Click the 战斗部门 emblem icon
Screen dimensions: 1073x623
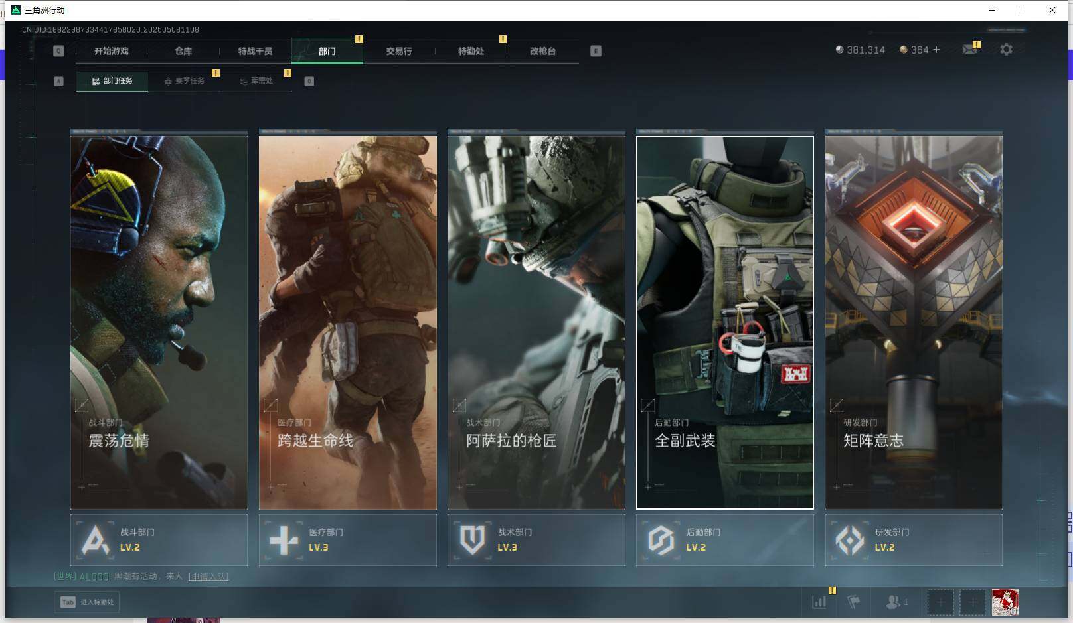(x=95, y=540)
